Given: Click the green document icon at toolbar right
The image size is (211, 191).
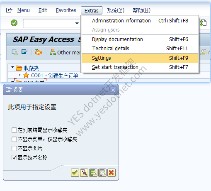Looking at the screenshot, I should (203, 23).
